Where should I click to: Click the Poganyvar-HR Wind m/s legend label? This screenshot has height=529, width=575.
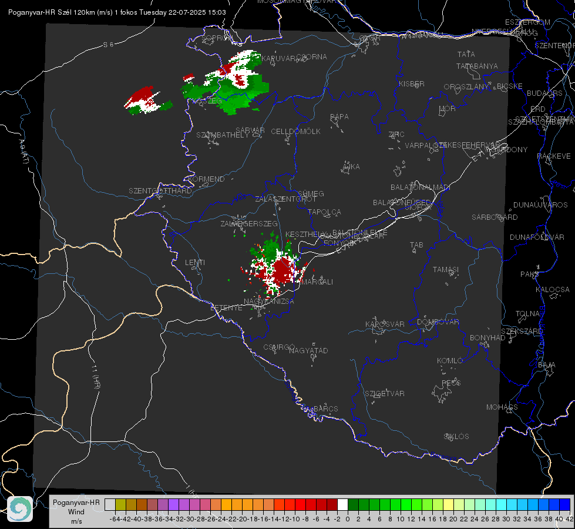[x=76, y=512]
